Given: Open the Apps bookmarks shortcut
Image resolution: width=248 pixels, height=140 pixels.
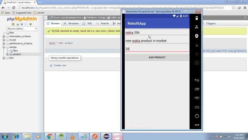Looking at the screenshot, I should click(x=5, y=13).
